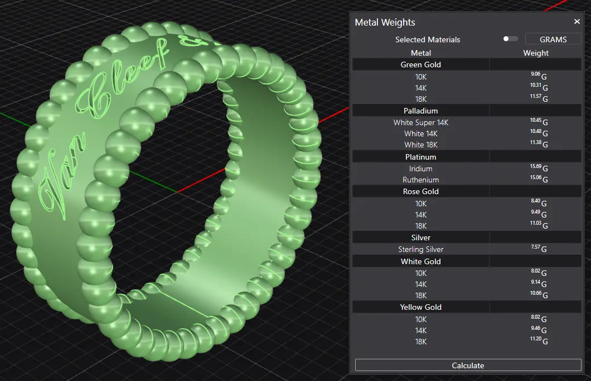Select the Iridium platinum row

point(420,169)
